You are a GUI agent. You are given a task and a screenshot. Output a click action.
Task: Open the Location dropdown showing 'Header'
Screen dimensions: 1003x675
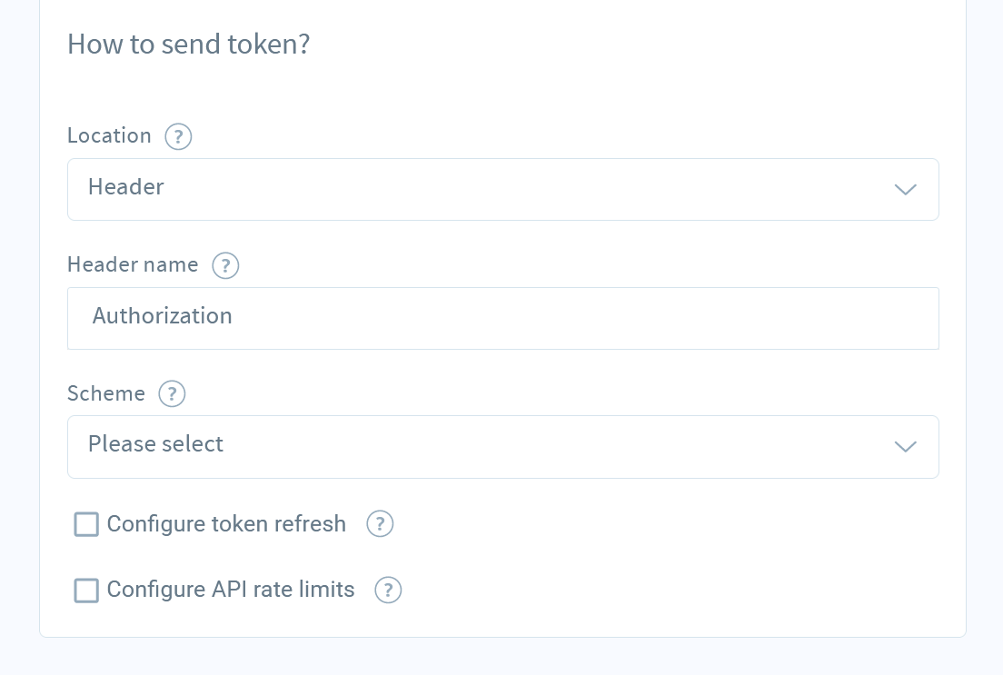[x=502, y=189]
